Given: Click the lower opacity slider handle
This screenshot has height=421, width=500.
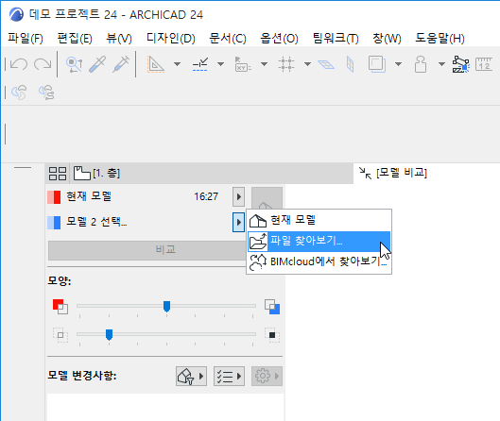Looking at the screenshot, I should click(109, 335).
